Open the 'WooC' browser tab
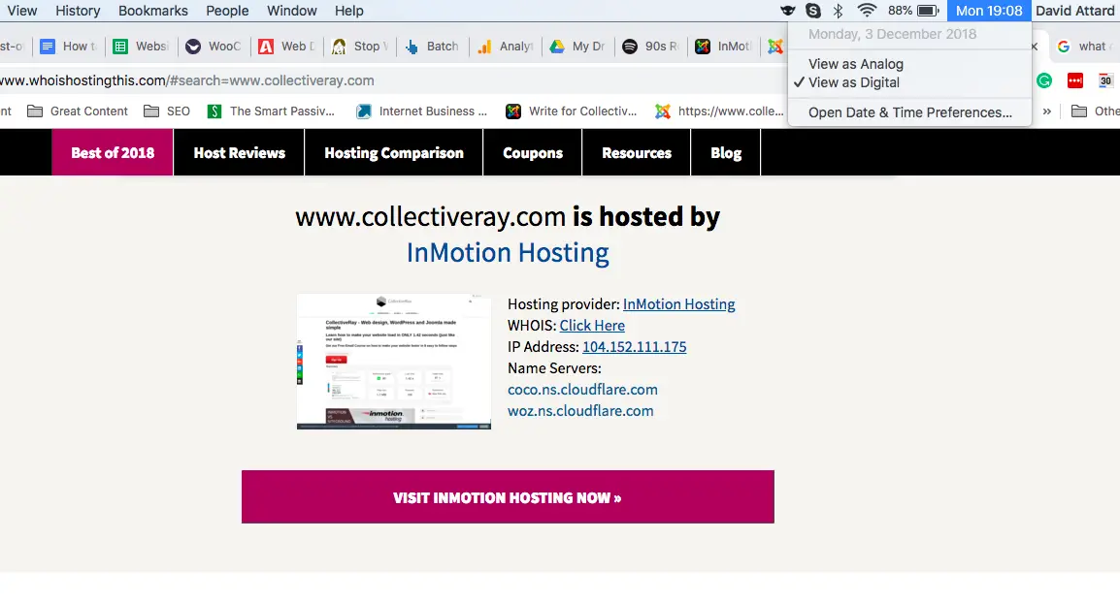The width and height of the screenshot is (1120, 603). pyautogui.click(x=214, y=47)
